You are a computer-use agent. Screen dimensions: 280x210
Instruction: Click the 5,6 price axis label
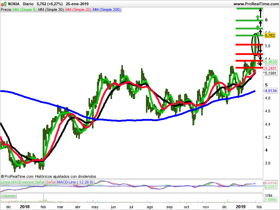(268, 46)
